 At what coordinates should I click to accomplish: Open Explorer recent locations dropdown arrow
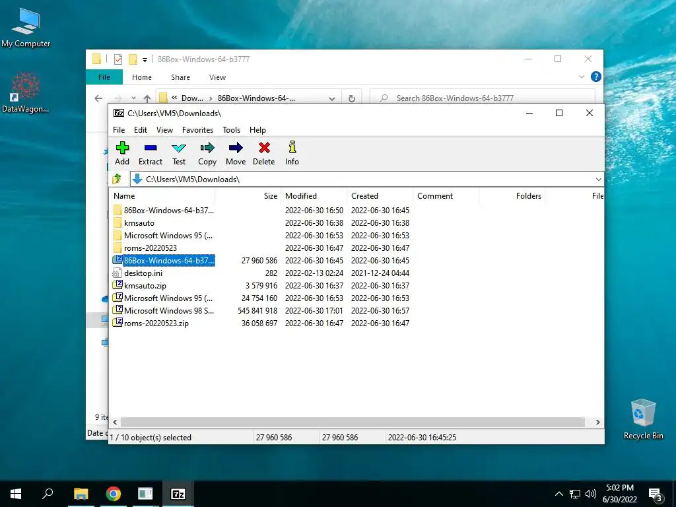click(133, 98)
